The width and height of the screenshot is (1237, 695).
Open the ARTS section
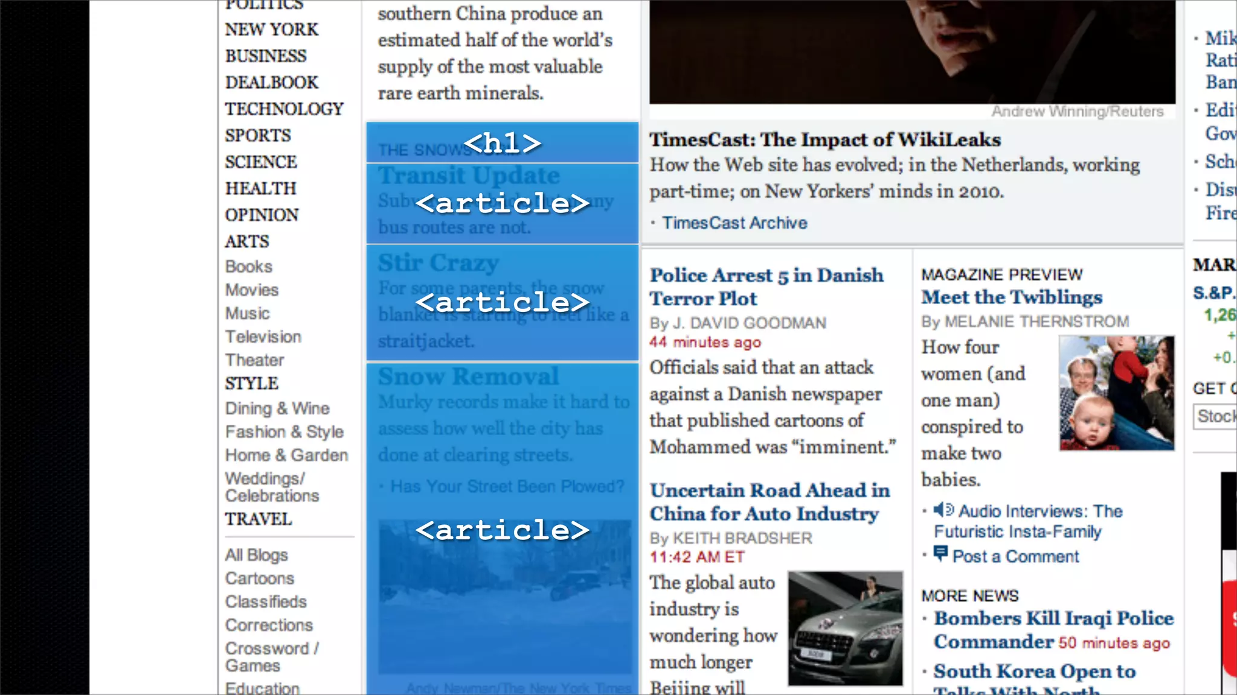pos(247,242)
